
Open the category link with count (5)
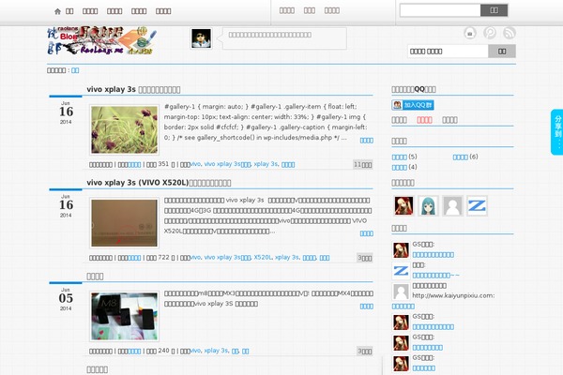coord(400,157)
